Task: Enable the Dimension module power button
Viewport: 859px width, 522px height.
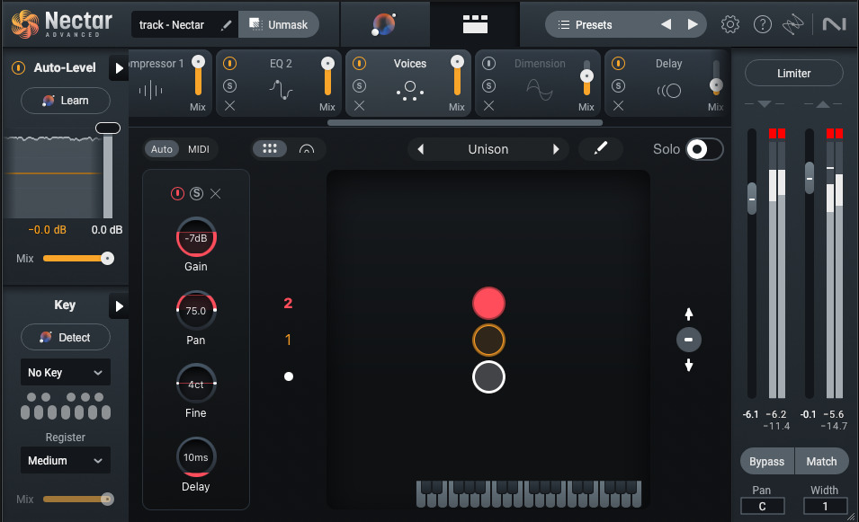Action: pyautogui.click(x=488, y=64)
